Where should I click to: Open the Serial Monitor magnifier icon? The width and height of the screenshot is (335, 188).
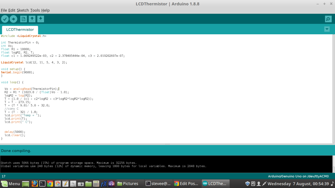[x=328, y=19]
